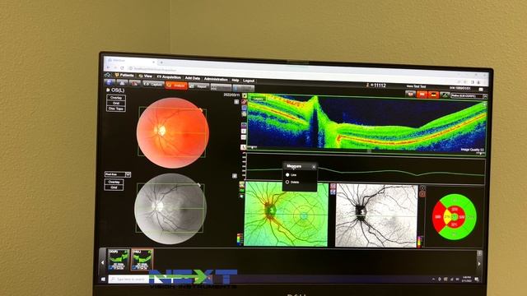Screen dimensions: 527x296
Task: Click the taskbar clock
Action: [x=467, y=279]
